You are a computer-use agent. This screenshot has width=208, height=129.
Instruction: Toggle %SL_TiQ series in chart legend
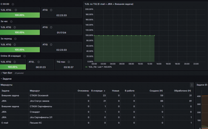coord(92,67)
